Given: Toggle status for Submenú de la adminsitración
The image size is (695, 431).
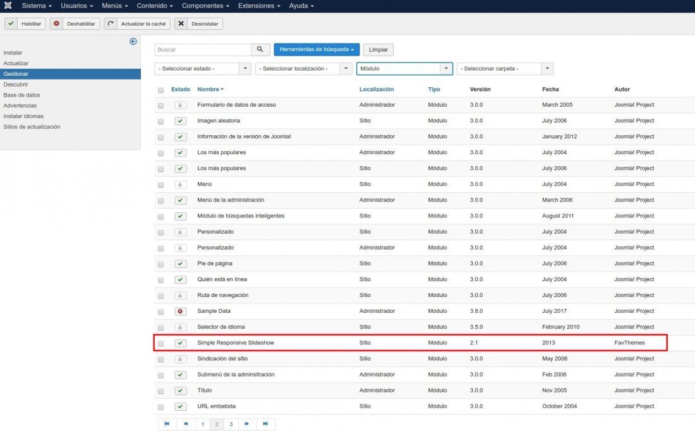Looking at the screenshot, I should pos(181,375).
